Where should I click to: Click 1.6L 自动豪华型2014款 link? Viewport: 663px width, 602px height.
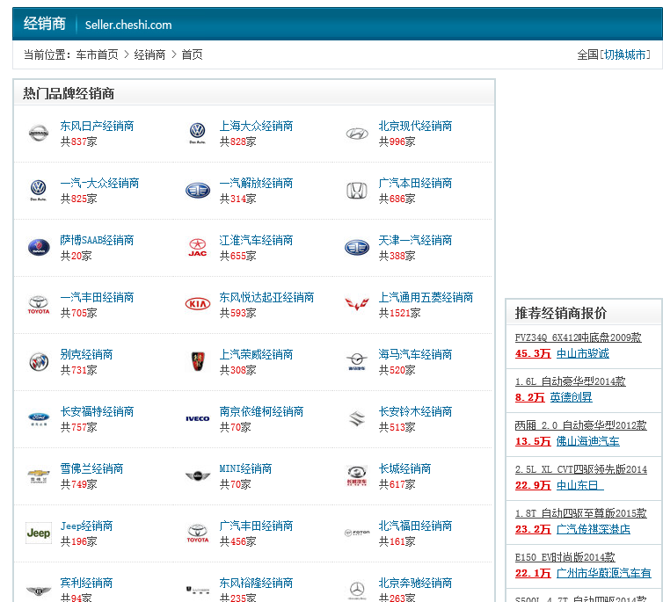570,381
